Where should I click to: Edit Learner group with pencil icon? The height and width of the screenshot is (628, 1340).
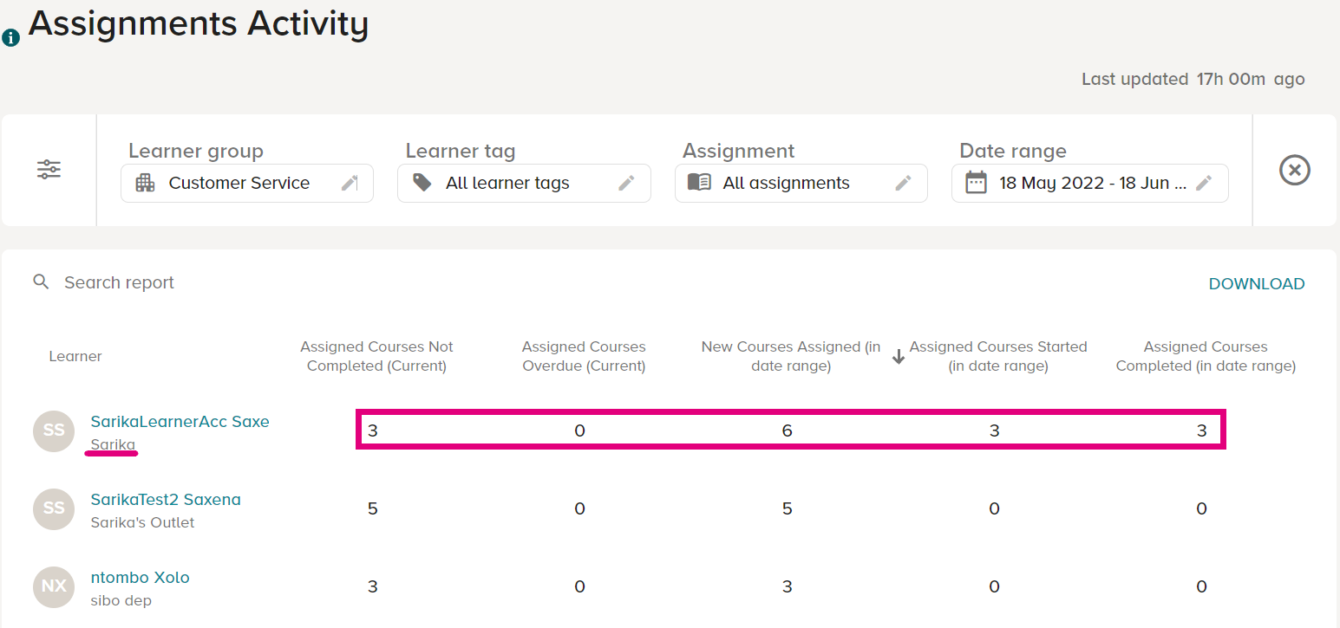pos(350,183)
